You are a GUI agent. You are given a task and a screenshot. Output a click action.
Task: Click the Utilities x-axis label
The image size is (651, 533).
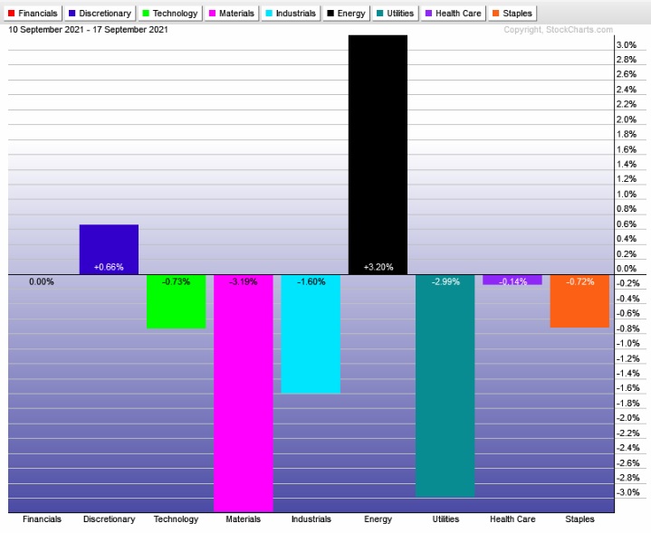pos(445,519)
